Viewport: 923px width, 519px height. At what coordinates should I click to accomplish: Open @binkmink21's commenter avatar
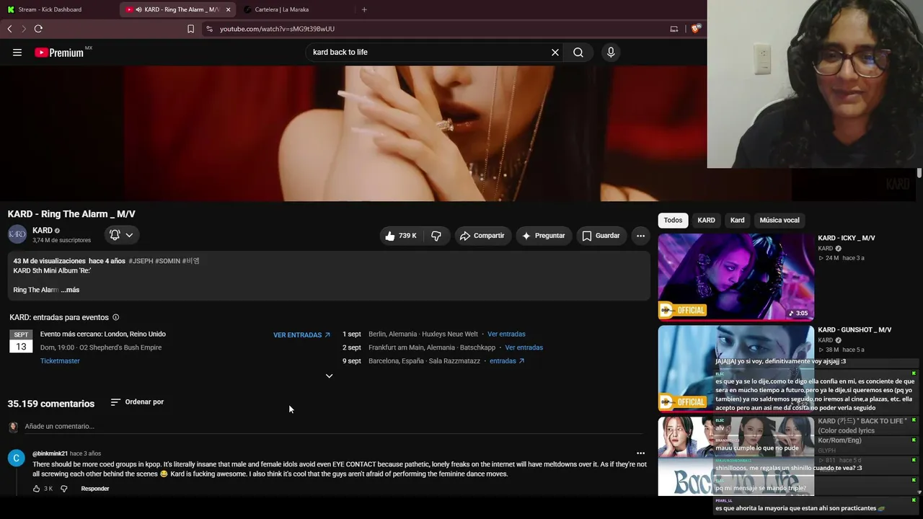point(16,458)
